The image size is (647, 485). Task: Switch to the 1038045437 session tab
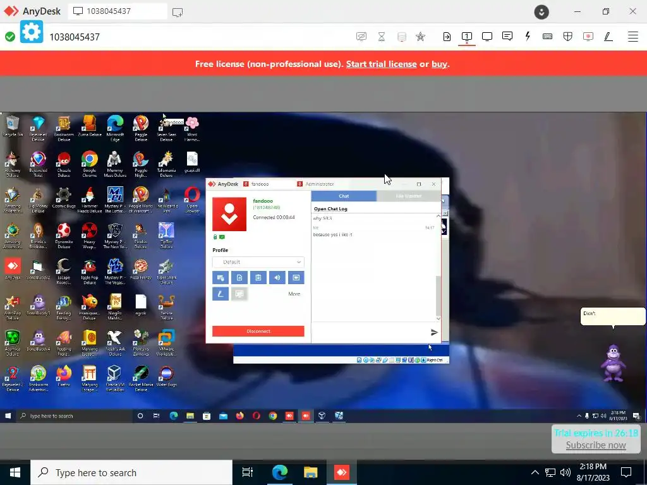click(118, 11)
